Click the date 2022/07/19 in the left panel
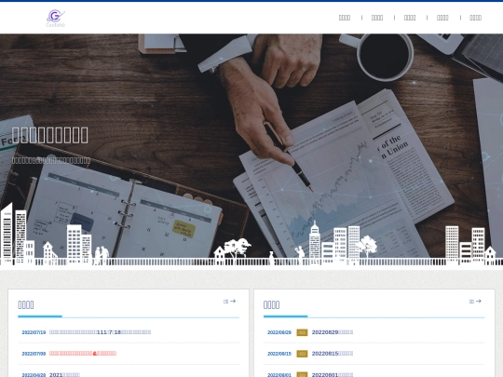Image resolution: width=503 pixels, height=377 pixels. [x=34, y=332]
